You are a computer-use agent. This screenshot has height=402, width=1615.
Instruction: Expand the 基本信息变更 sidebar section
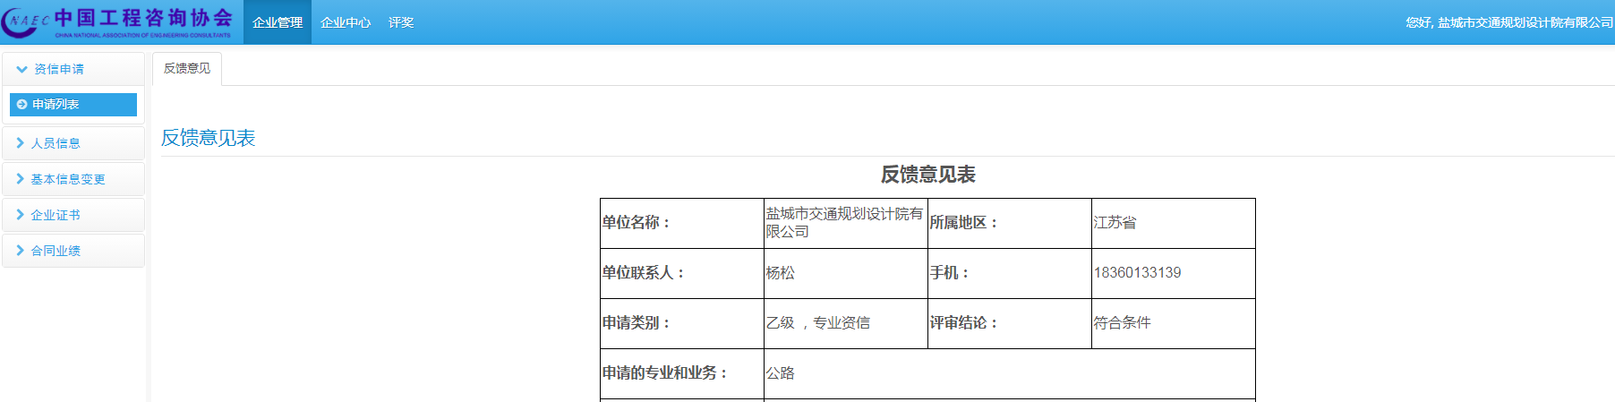[68, 179]
